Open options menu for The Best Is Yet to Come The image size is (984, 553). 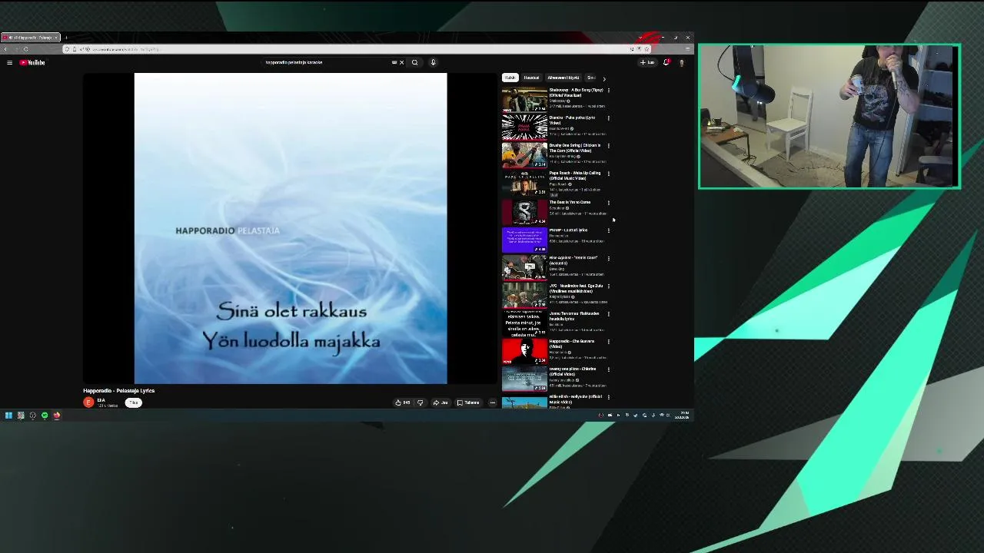[609, 203]
